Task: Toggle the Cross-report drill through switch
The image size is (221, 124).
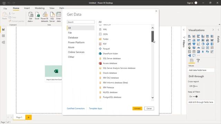Action: [x=195, y=86]
